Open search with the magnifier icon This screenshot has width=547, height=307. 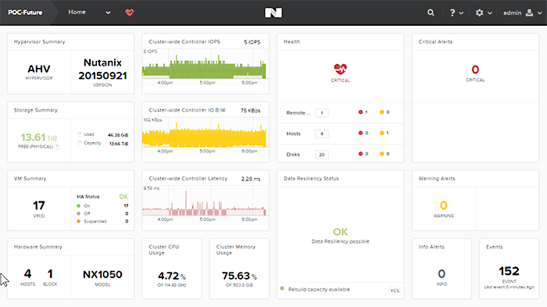pos(431,12)
